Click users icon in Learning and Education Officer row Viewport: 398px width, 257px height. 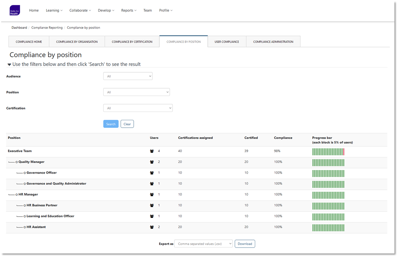tap(152, 217)
